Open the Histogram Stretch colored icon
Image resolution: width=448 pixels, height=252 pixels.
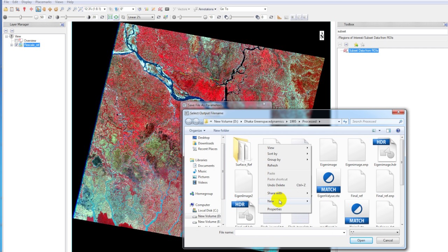click(x=165, y=17)
